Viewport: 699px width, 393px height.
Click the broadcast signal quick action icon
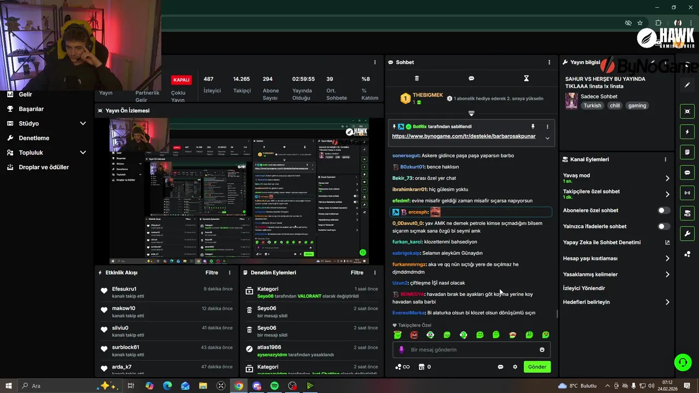pos(688,193)
